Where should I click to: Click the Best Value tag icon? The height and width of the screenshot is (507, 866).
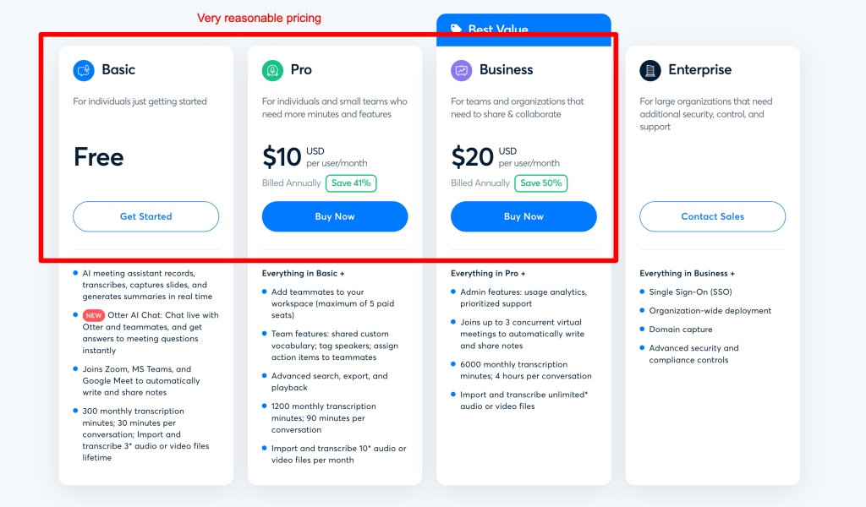pos(456,29)
